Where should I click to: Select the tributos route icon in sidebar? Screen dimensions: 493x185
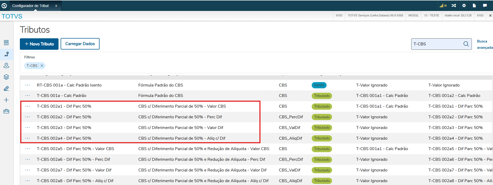coord(6,54)
